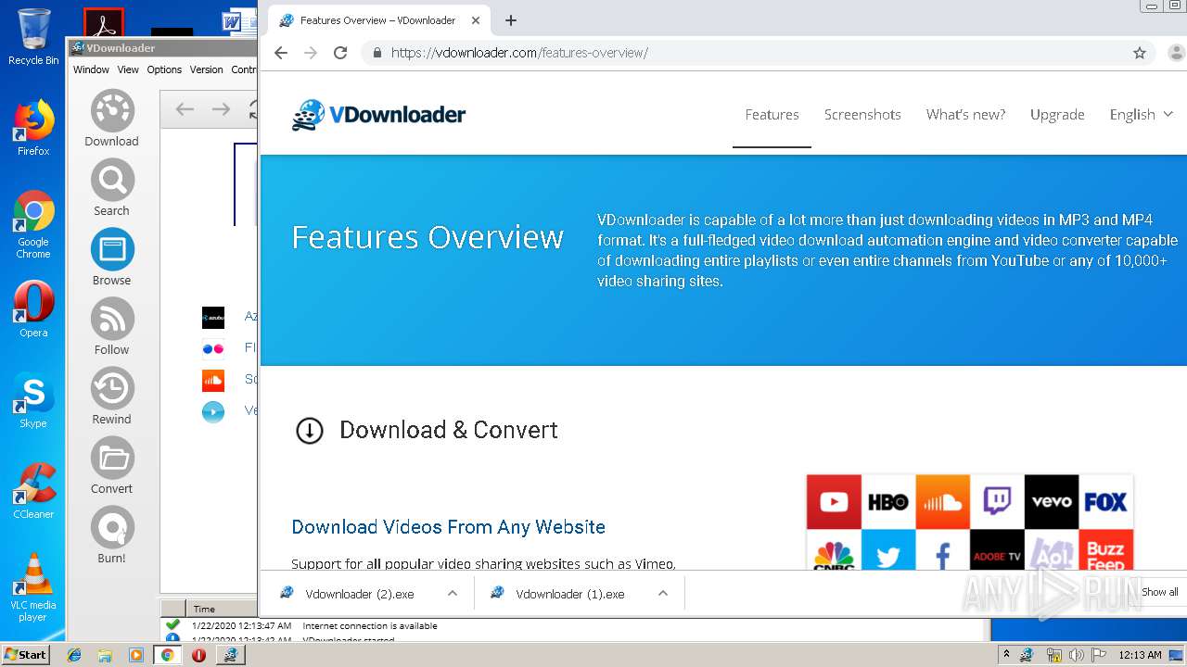Open the Features nav tab
This screenshot has height=667, width=1187.
point(772,115)
